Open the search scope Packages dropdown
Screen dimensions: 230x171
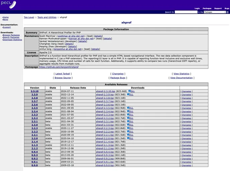pyautogui.click(x=215, y=12)
